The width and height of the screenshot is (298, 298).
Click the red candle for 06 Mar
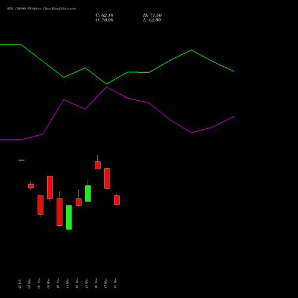pyautogui.click(x=41, y=205)
